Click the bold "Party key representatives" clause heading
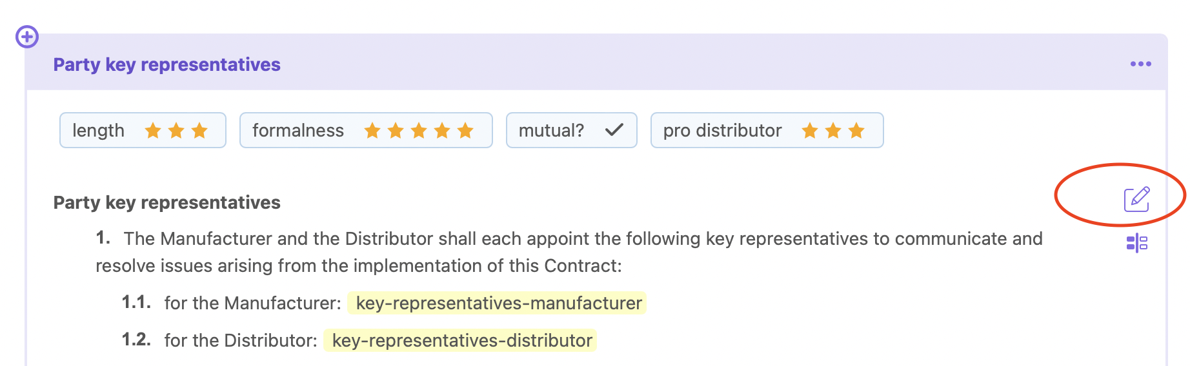1190x366 pixels. click(x=166, y=202)
